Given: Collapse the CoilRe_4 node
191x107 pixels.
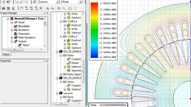Looking at the screenshot, I should click(x=61, y=22).
